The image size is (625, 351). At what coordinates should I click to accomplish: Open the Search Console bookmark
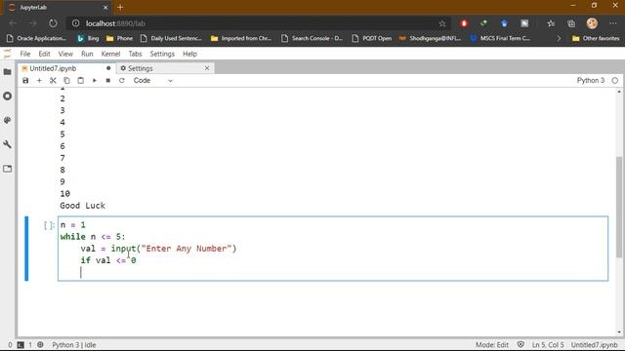coord(312,38)
